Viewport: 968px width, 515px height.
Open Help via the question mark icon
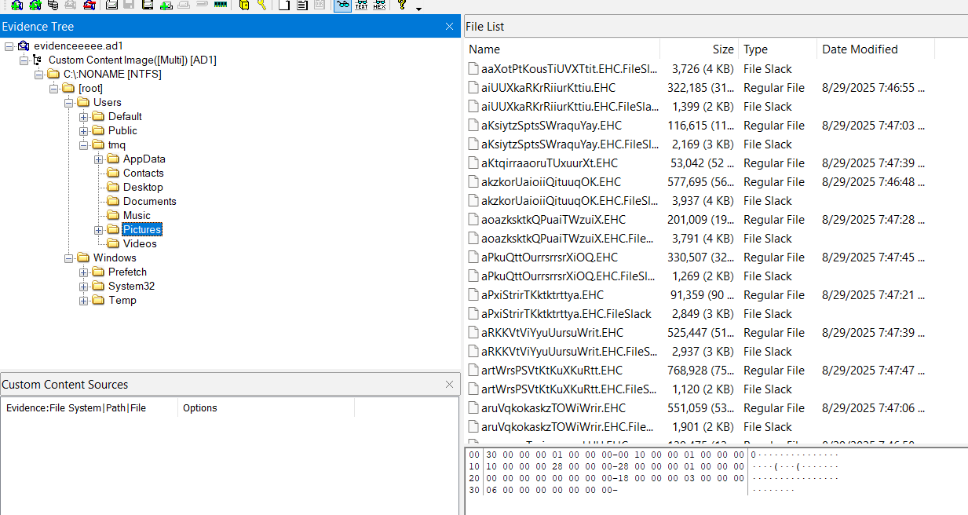click(x=402, y=5)
